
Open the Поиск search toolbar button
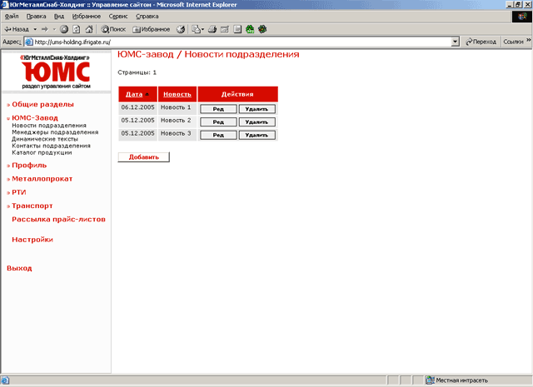(x=113, y=29)
